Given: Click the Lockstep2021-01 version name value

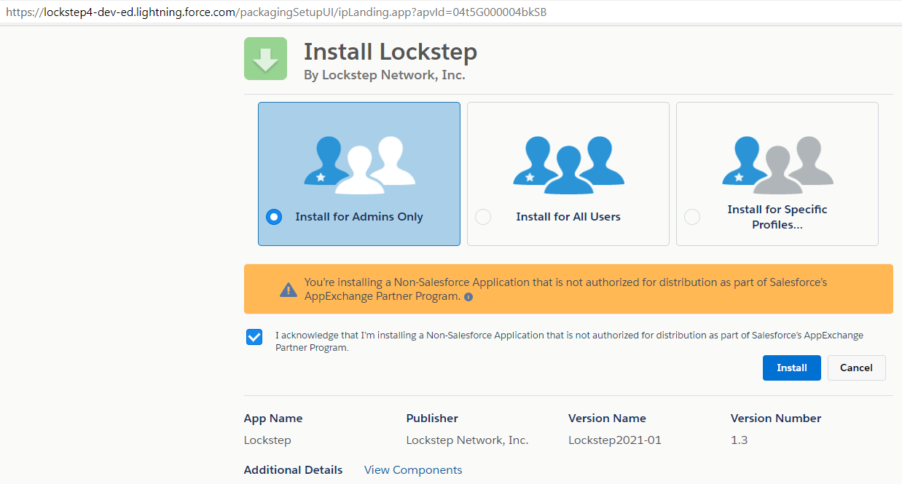Looking at the screenshot, I should coord(615,440).
